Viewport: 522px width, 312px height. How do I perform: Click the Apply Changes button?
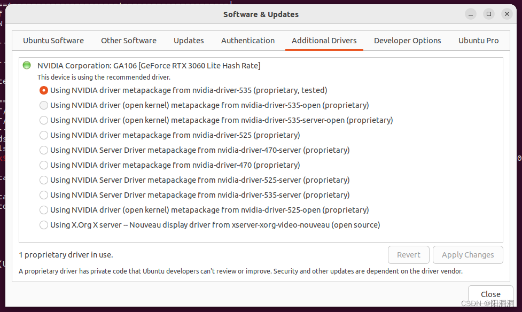coord(468,255)
